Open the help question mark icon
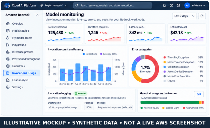Screen dimensions: 210x128 point(171,6)
